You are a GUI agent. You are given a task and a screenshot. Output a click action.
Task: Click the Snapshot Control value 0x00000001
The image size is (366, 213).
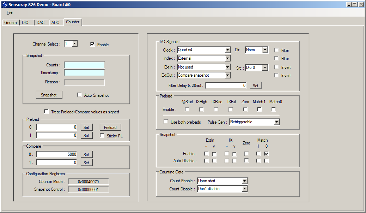tap(89, 189)
